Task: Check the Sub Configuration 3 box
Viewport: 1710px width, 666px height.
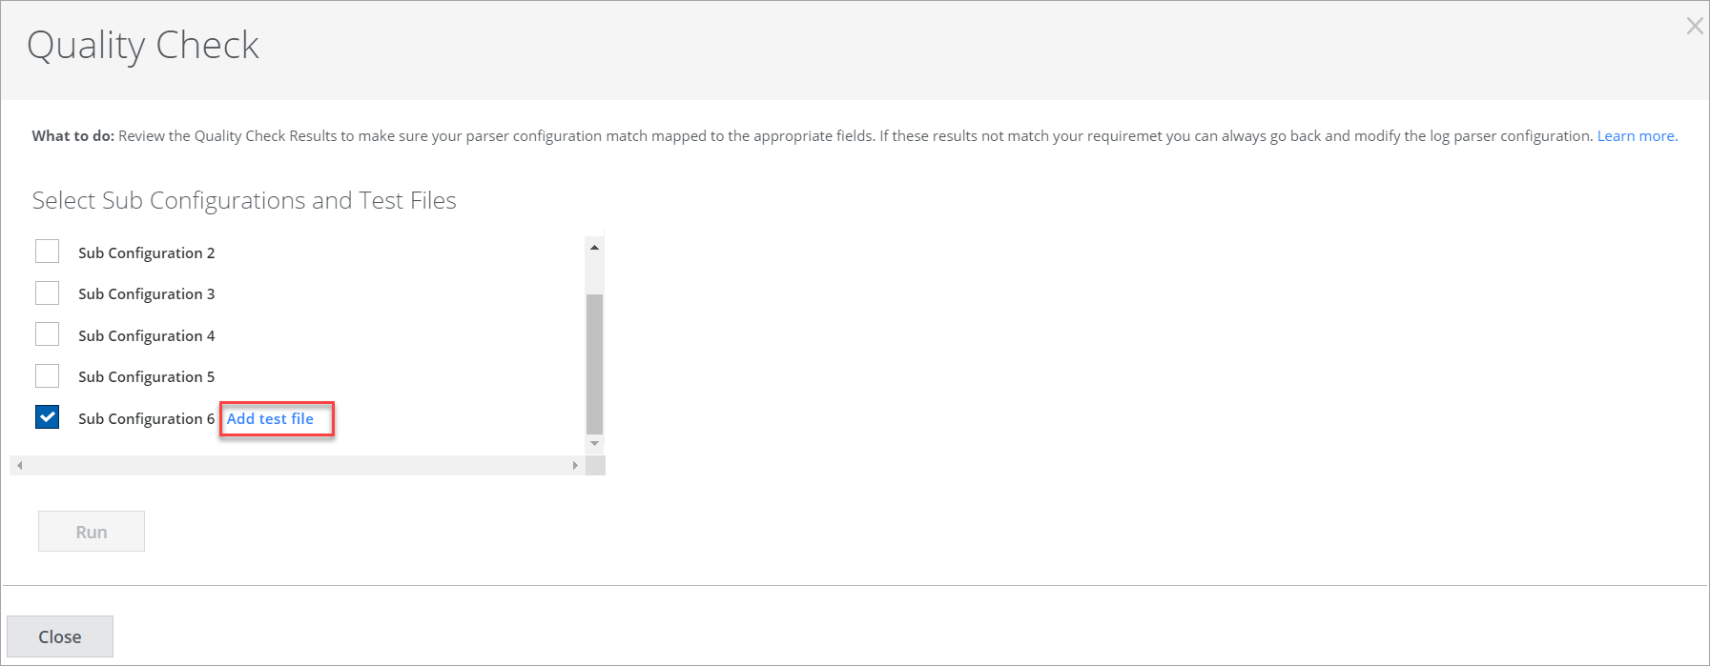Action: click(x=48, y=293)
